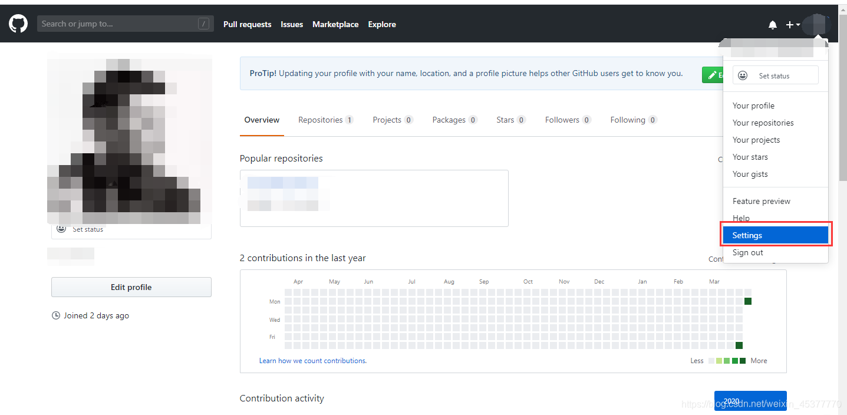Image resolution: width=847 pixels, height=415 pixels.
Task: Click the green contribution square in Mon row
Action: tap(748, 301)
